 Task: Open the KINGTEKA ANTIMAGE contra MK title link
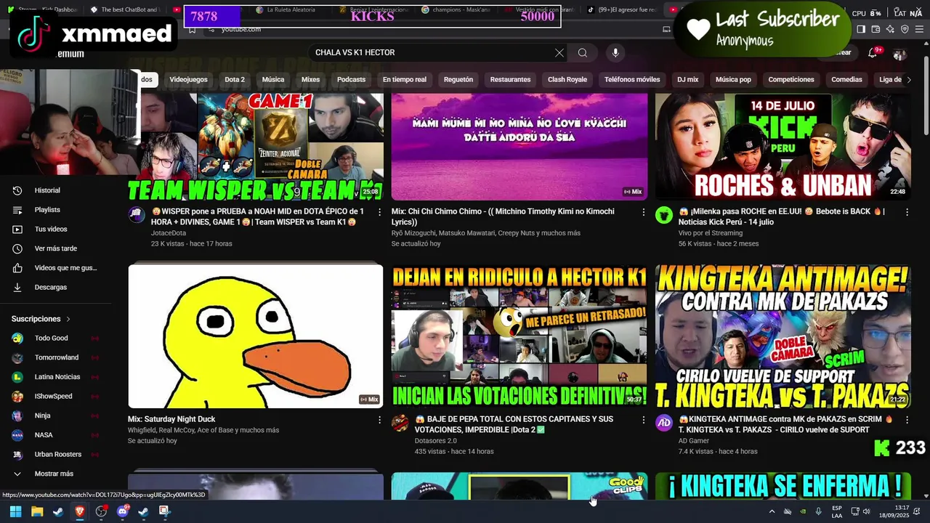[x=785, y=424]
